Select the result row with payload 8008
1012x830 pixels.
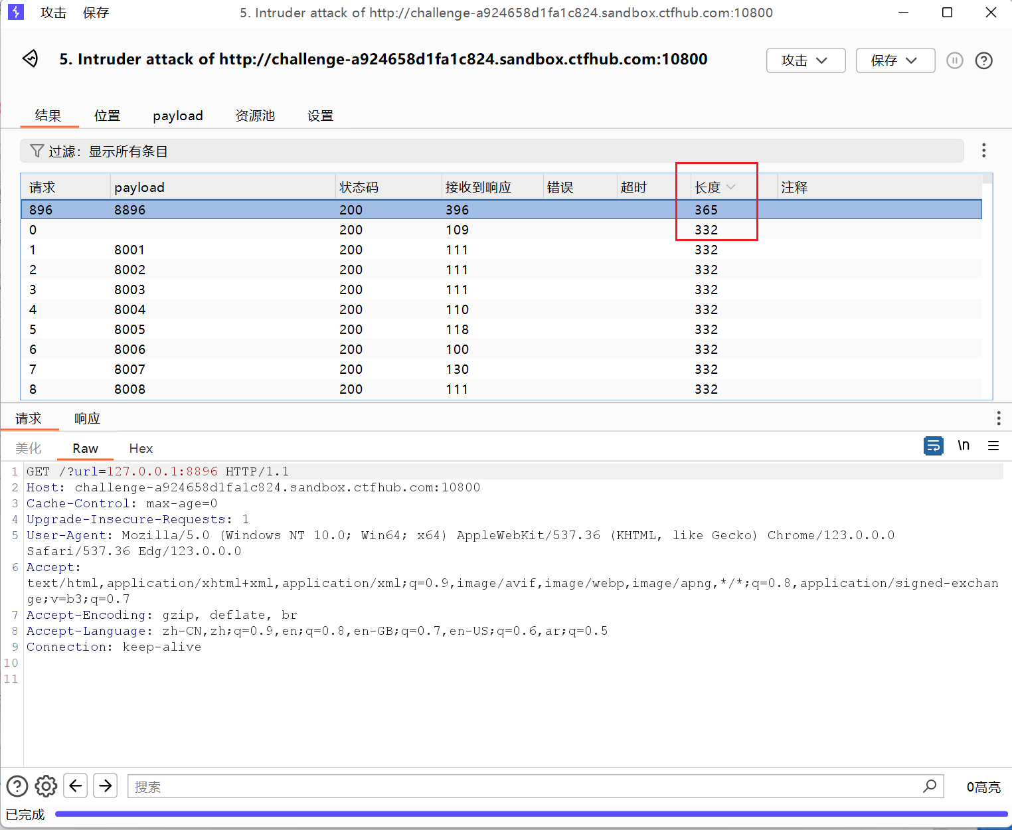pos(501,389)
